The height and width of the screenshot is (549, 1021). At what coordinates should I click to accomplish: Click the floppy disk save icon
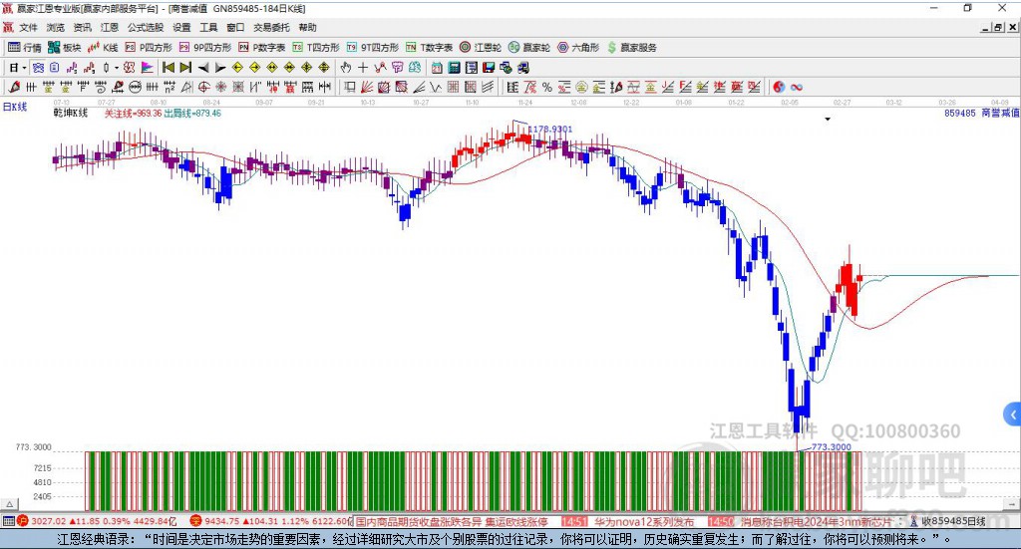coord(489,67)
